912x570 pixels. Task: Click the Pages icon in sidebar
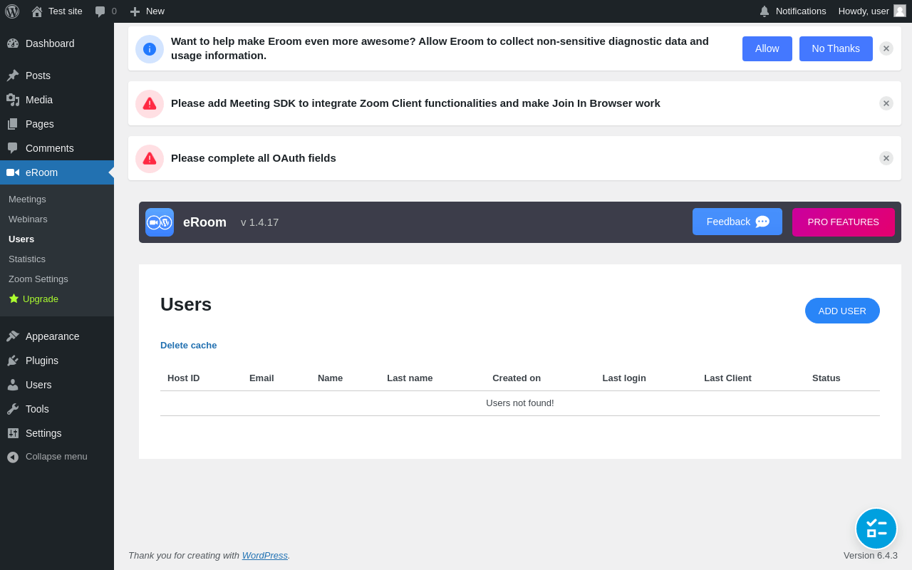pos(13,124)
